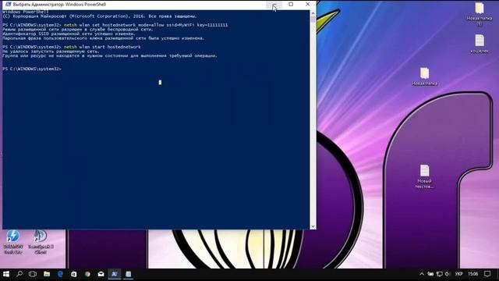Open the clock showing 15:06
This screenshot has width=499, height=281.
coord(473,274)
